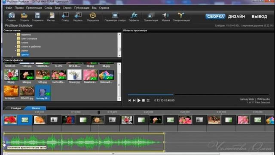Click the Создать (new show) toolbar icon

(x=11, y=17)
